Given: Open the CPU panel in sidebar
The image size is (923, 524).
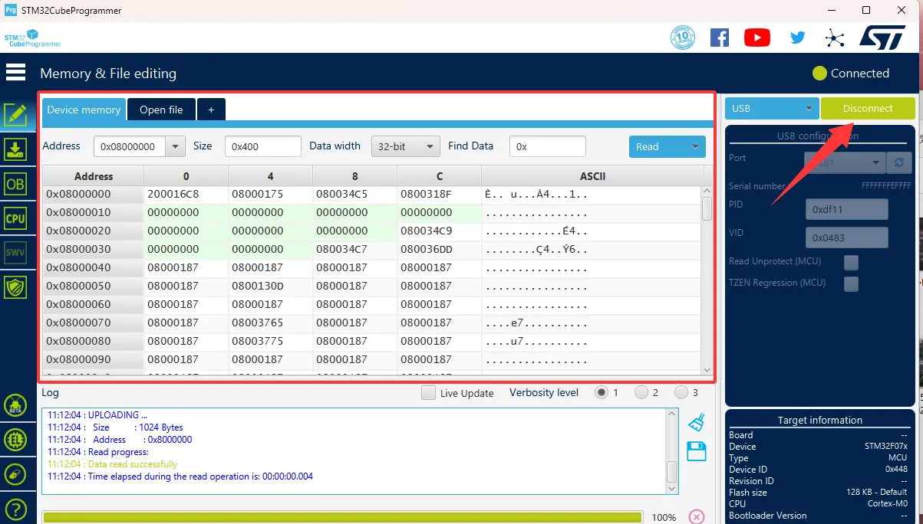Looking at the screenshot, I should coord(15,218).
